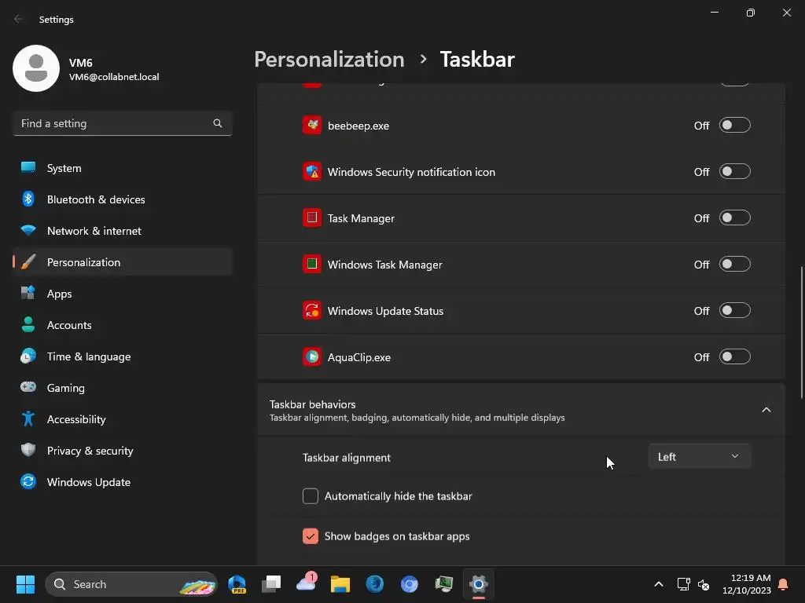Image resolution: width=805 pixels, height=603 pixels.
Task: Click the Windows Security notification shield icon
Action: (311, 171)
